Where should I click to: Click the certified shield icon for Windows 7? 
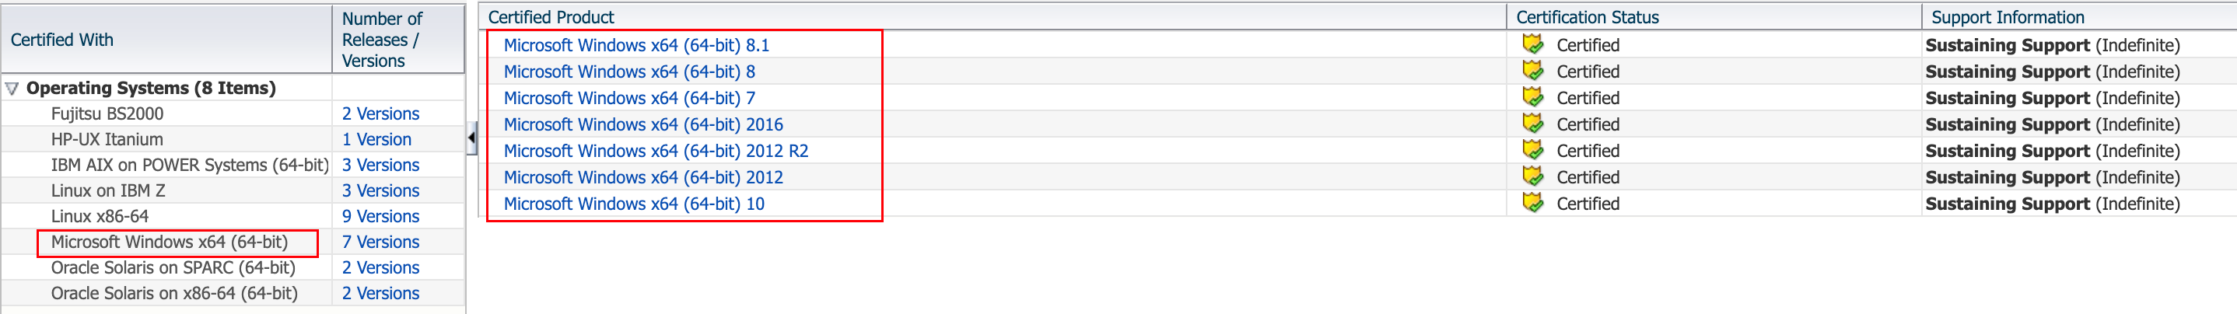1533,96
